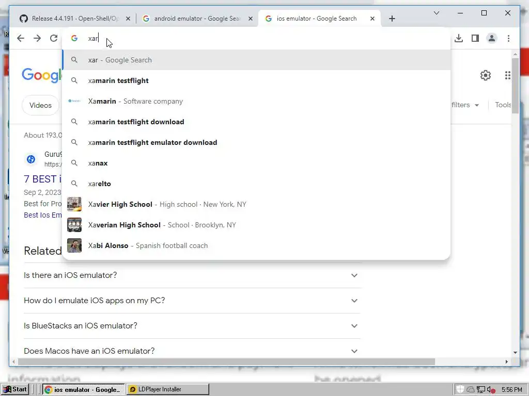Choose 'xamarin testflight' suggestion
Viewport: 529px width, 396px height.
pyautogui.click(x=256, y=80)
